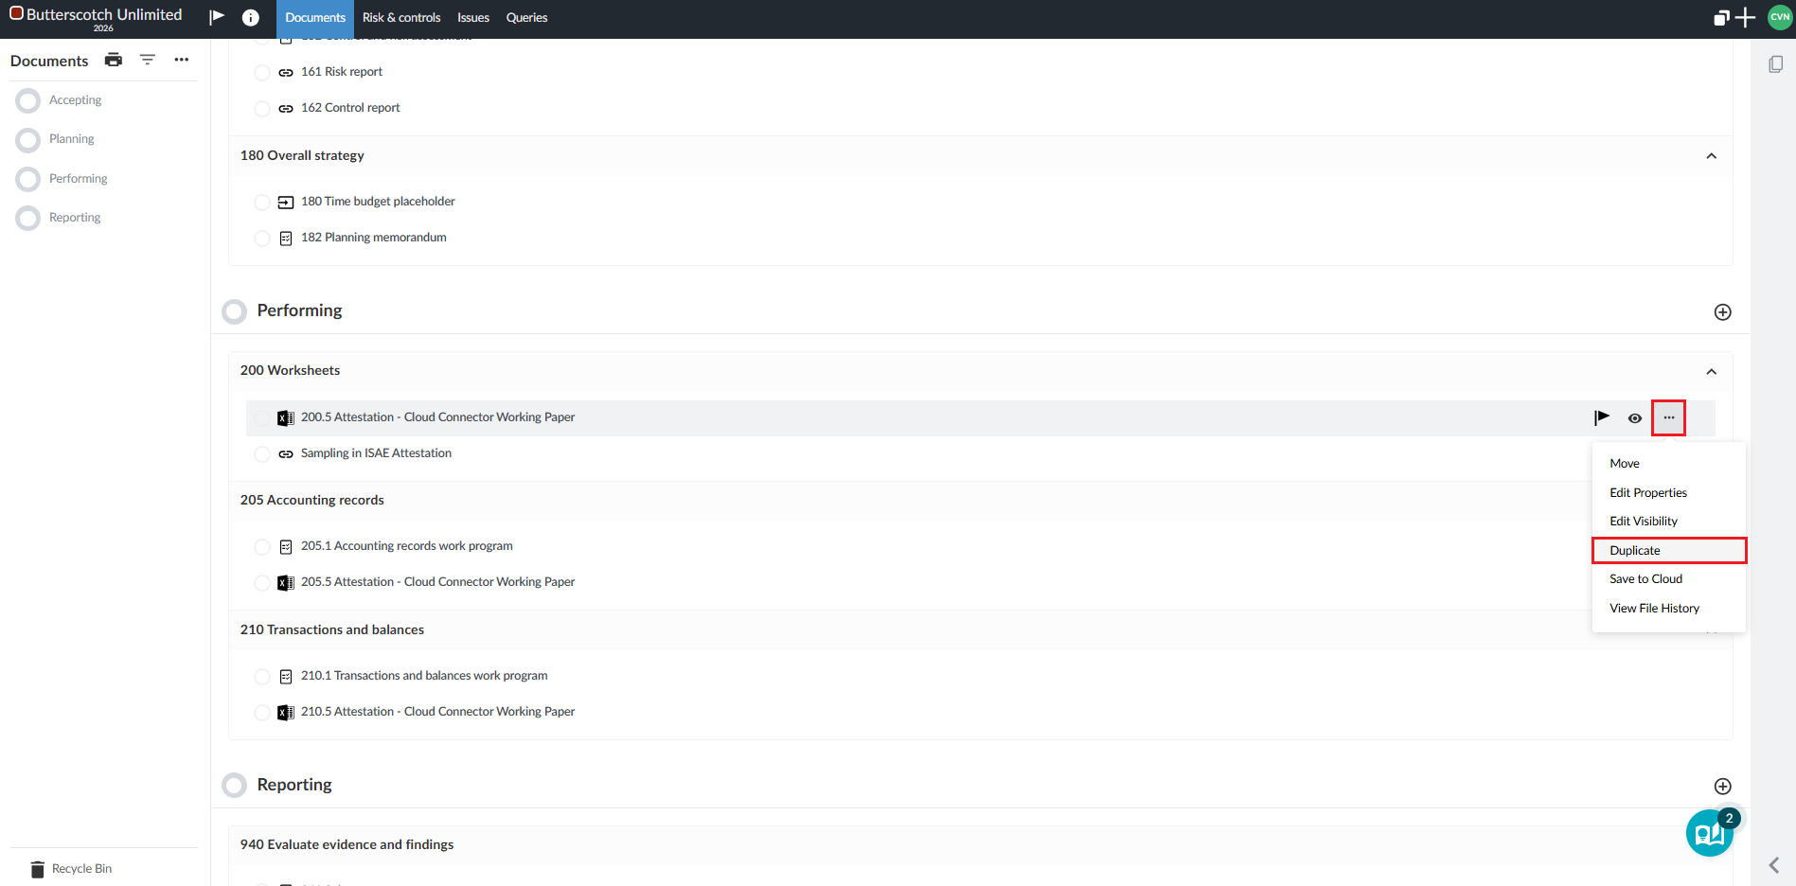Click the copy pages icon at right sidebar
Viewport: 1796px width, 886px height.
1775,64
